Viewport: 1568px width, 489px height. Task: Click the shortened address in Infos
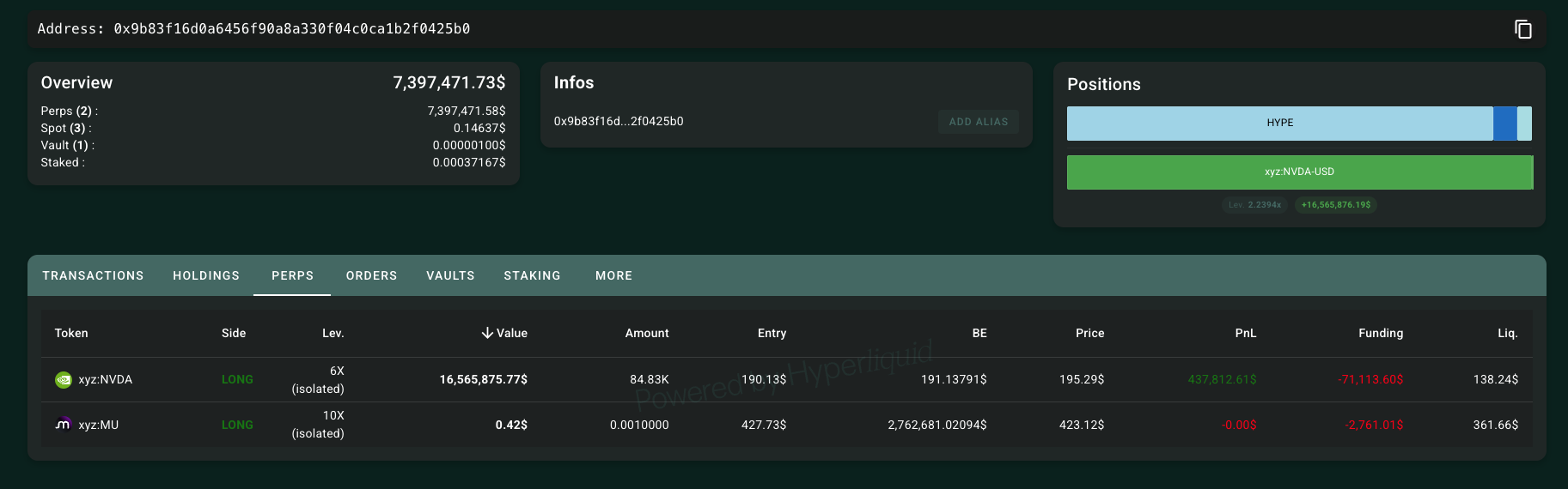coord(619,122)
